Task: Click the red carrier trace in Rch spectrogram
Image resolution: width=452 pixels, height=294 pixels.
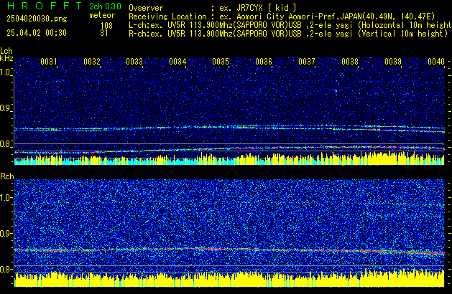Action: (x=229, y=250)
